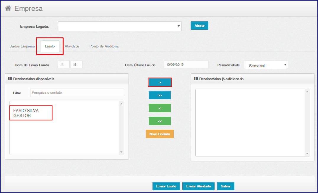The width and height of the screenshot is (318, 193).
Task: Select FABIO SILVA in available recipients
Action: [x=26, y=110]
